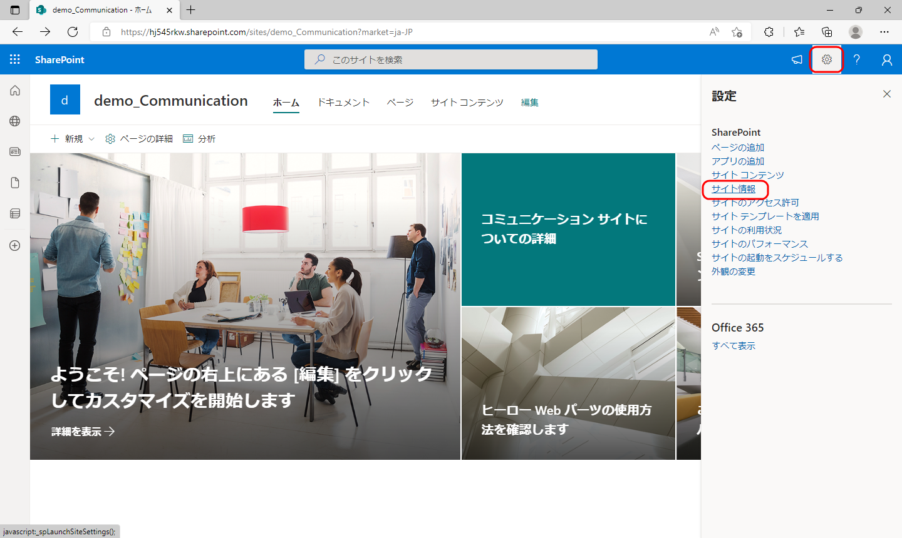
Task: Open the browser profile avatar
Action: click(856, 32)
